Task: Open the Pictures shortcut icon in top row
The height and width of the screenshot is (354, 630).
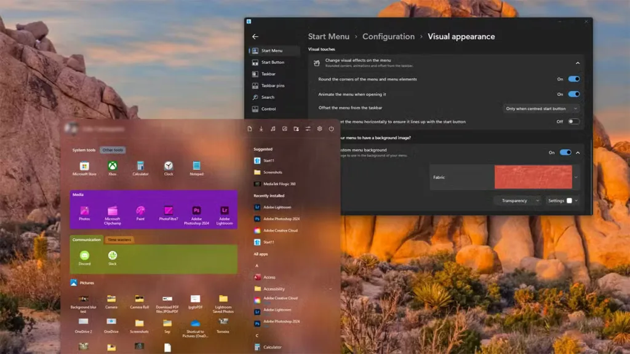Action: 284,129
